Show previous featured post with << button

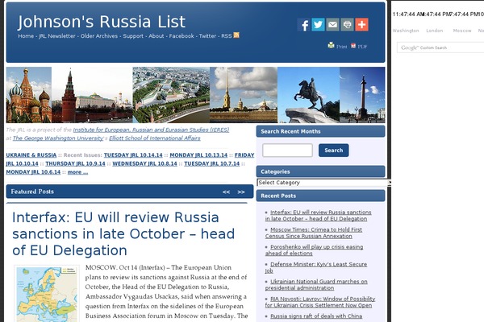(x=226, y=192)
